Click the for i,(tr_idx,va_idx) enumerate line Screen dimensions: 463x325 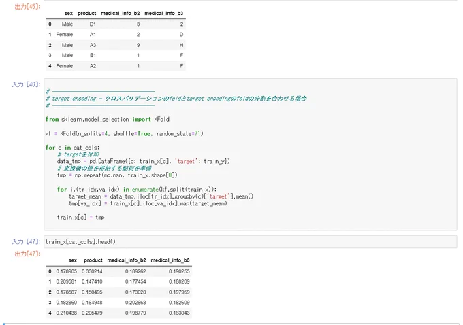point(137,189)
